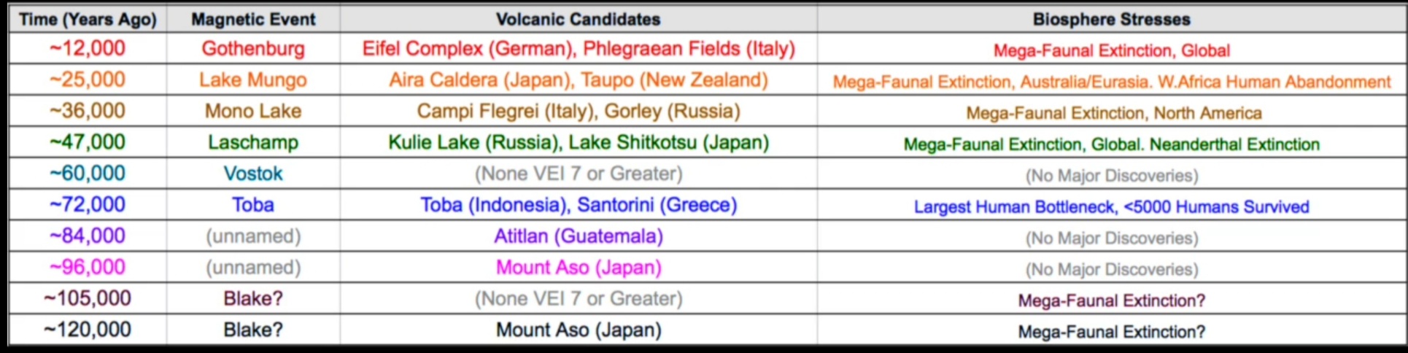Click Largest Human Bottleneck cell
Screen dimensions: 1408x353
click(x=1111, y=206)
